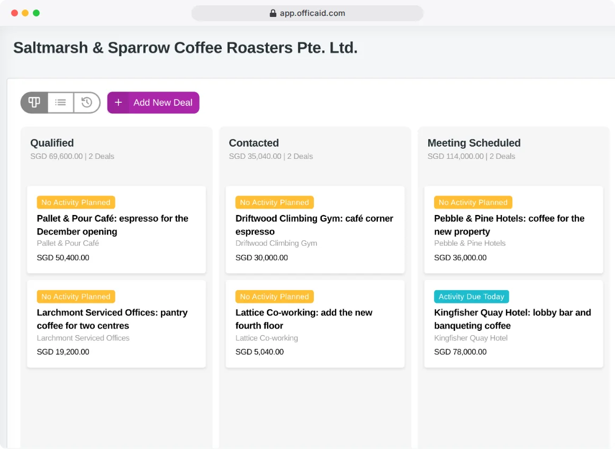The height and width of the screenshot is (449, 615).
Task: Click the Driftwood Climbing Gym company name
Action: pyautogui.click(x=276, y=244)
